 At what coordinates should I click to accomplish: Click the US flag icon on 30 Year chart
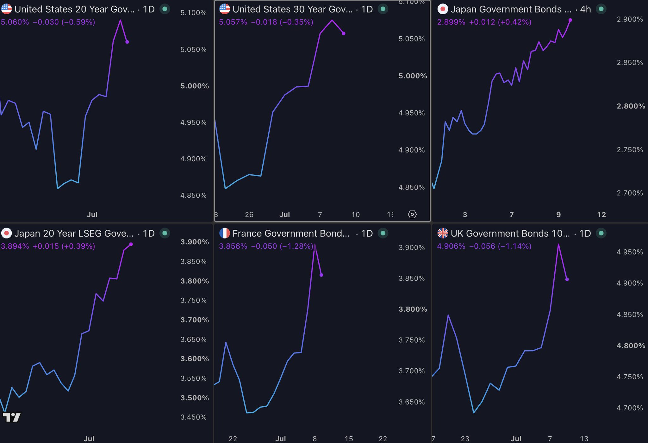tap(225, 9)
